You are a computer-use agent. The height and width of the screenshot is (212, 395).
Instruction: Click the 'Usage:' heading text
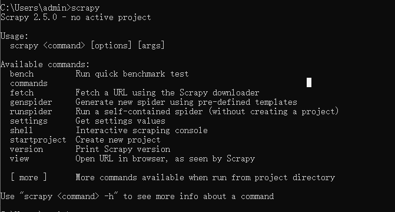14,37
